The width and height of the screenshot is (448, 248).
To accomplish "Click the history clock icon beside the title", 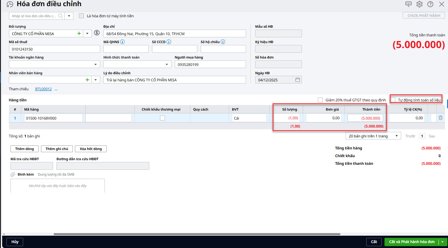I will 10,4.
